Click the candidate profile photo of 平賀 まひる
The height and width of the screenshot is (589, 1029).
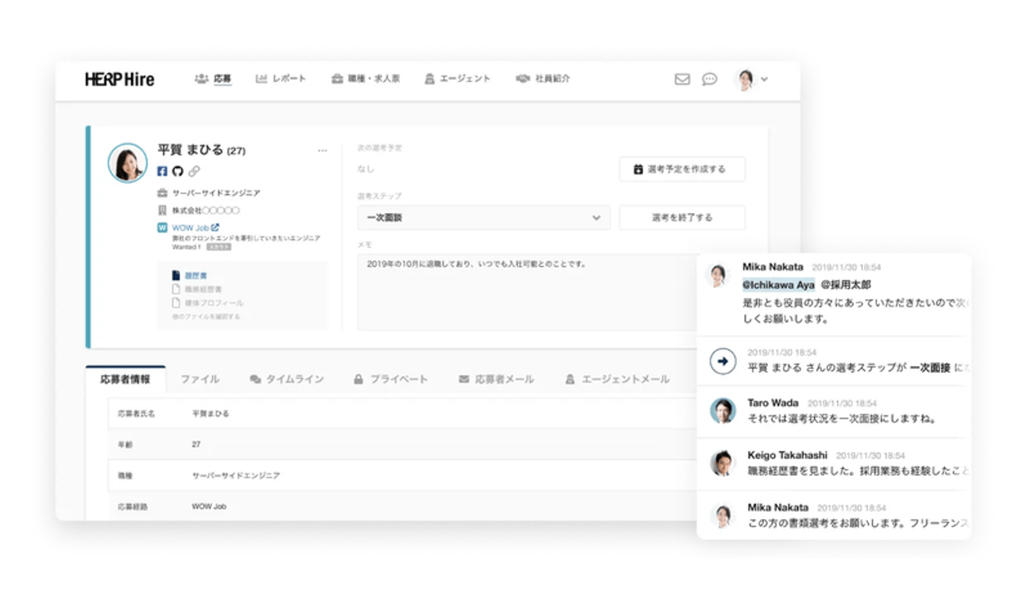(x=128, y=163)
